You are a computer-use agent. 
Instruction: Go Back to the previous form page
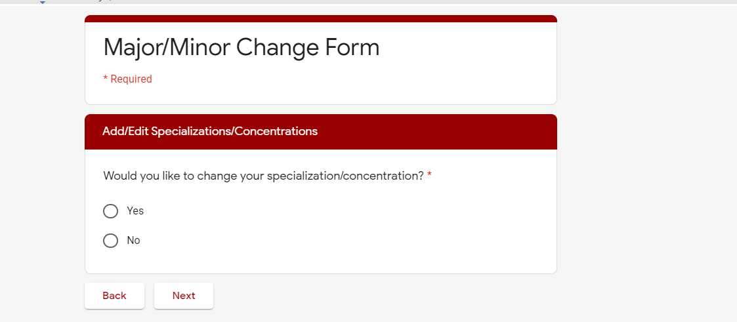114,296
